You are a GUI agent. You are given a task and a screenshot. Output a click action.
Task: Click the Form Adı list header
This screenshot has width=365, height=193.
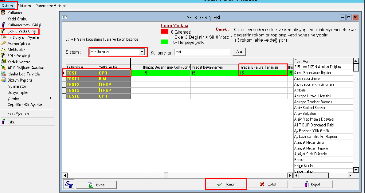coord(323,61)
